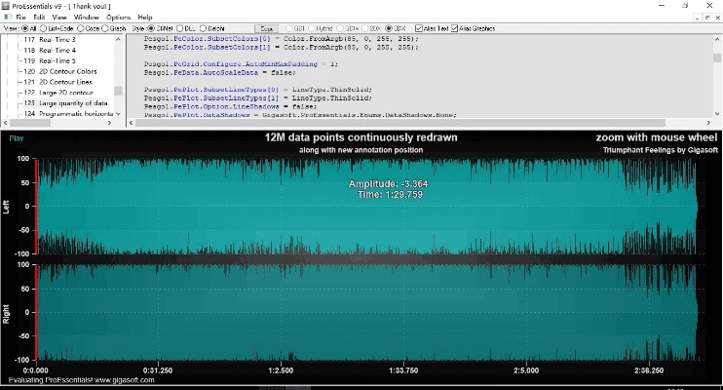Select '120 2D Contour Colors' in the list
Screen dimensions: 723x390
(62, 71)
